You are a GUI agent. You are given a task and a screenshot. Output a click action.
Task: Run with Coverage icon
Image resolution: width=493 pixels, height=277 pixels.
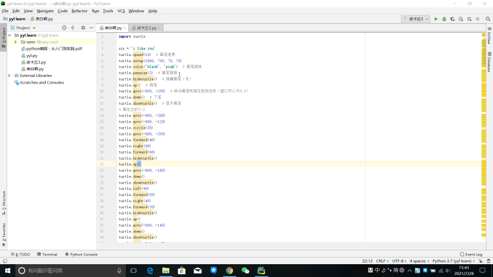point(452,19)
